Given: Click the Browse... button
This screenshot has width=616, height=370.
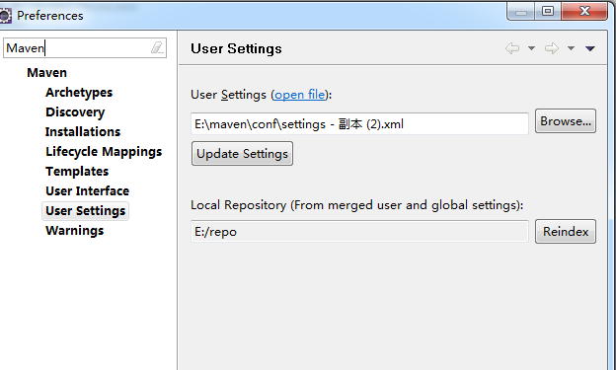Looking at the screenshot, I should (x=566, y=121).
